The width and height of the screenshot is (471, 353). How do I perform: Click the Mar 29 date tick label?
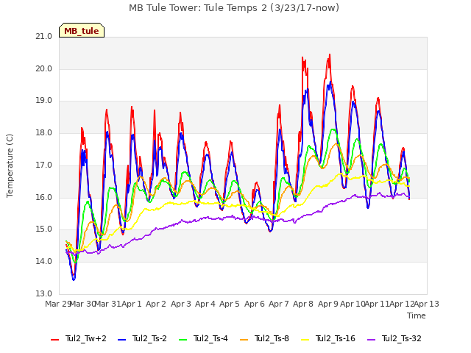coord(58,304)
